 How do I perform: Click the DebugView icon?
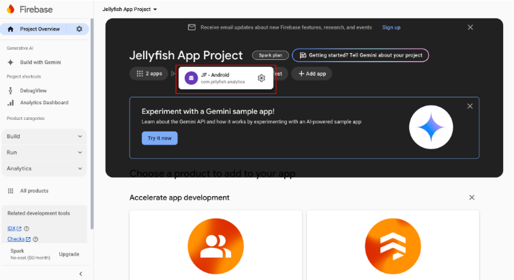pos(10,91)
